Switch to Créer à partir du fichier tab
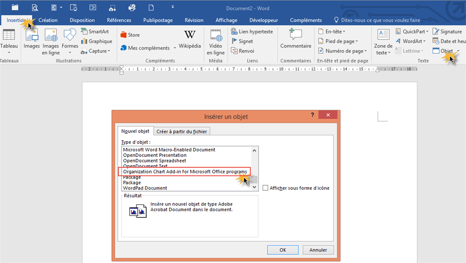This screenshot has width=466, height=263. click(182, 131)
